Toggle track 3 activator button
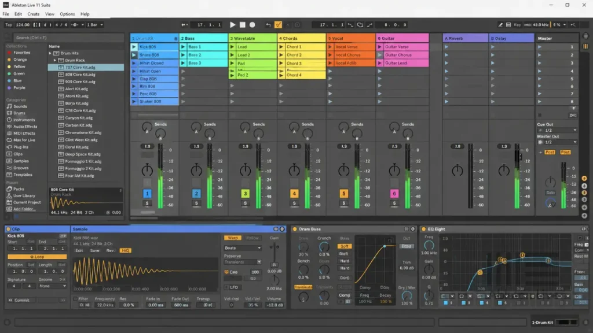Viewport: 593px width, 333px height. click(245, 194)
